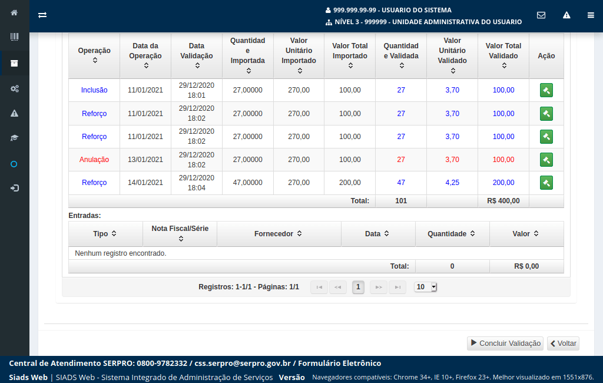
Task: Click 'Nenhum registro encontrado.' row
Action: point(316,253)
